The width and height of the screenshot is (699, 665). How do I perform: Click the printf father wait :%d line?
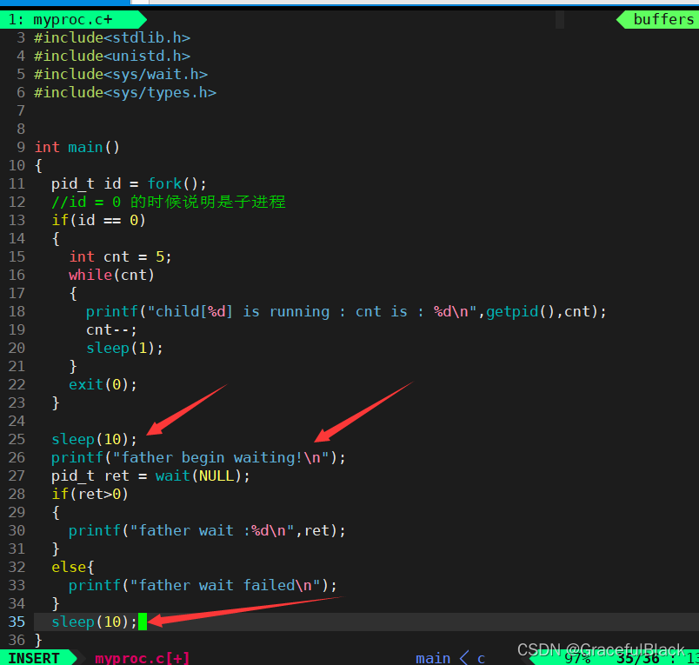(x=207, y=531)
